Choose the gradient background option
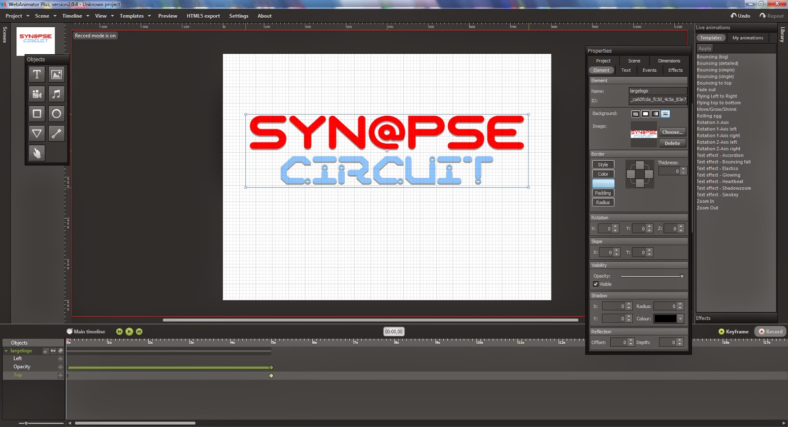 tap(656, 114)
